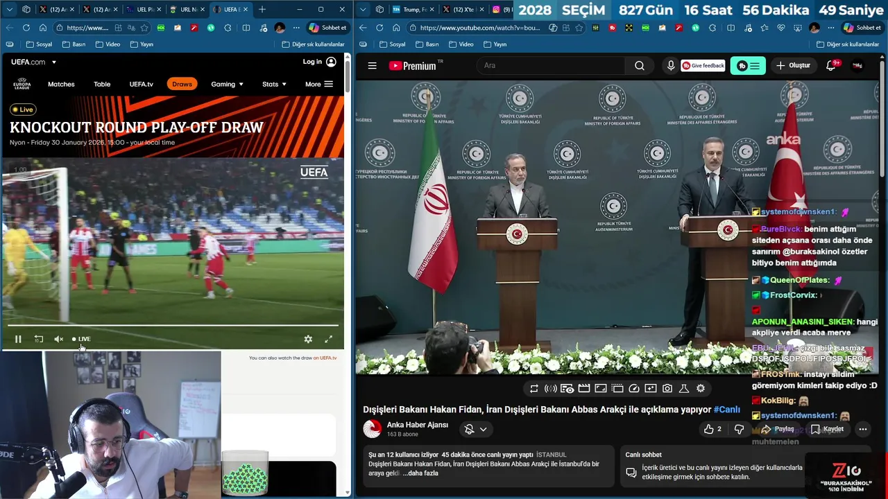Screen dimensions: 888x499
Task: Go to UEFA.tv navigation item
Action: pyautogui.click(x=141, y=84)
